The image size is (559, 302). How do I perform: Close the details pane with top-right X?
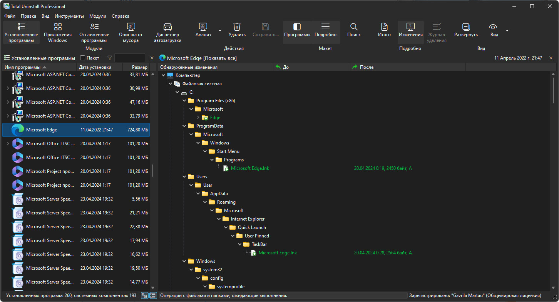pos(551,58)
